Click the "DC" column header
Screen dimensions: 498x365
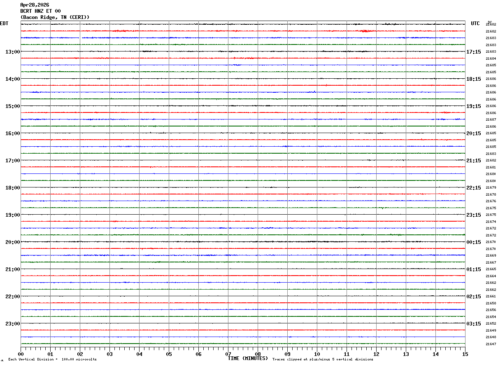click(490, 22)
